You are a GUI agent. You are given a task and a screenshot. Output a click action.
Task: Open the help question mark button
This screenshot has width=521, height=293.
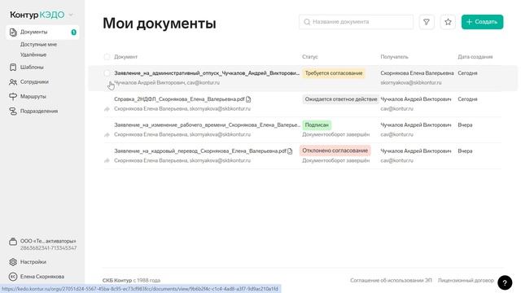tap(505, 282)
